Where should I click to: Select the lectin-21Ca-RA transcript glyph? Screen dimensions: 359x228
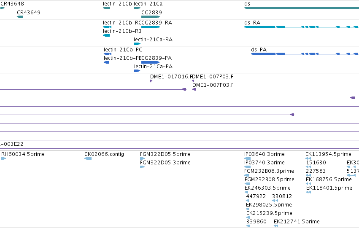click(137, 44)
